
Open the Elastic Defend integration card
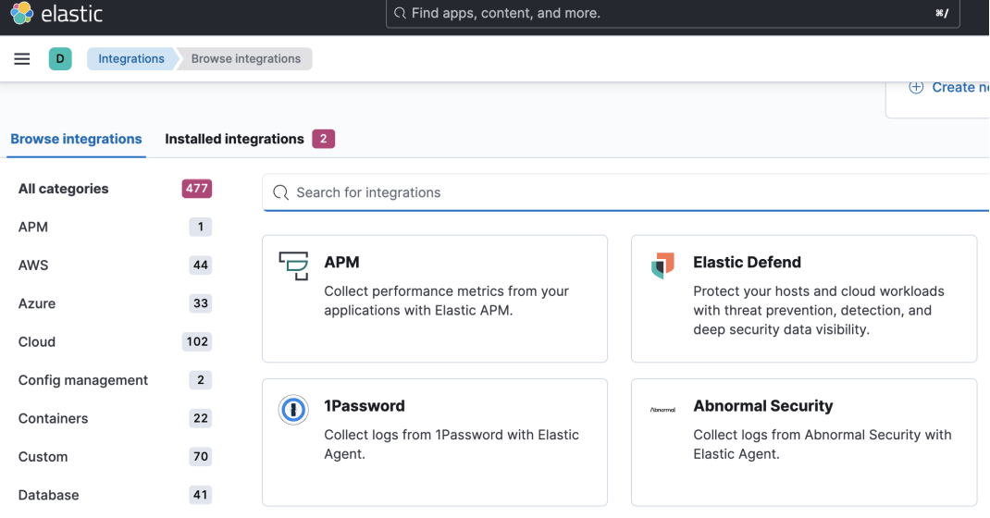(803, 298)
